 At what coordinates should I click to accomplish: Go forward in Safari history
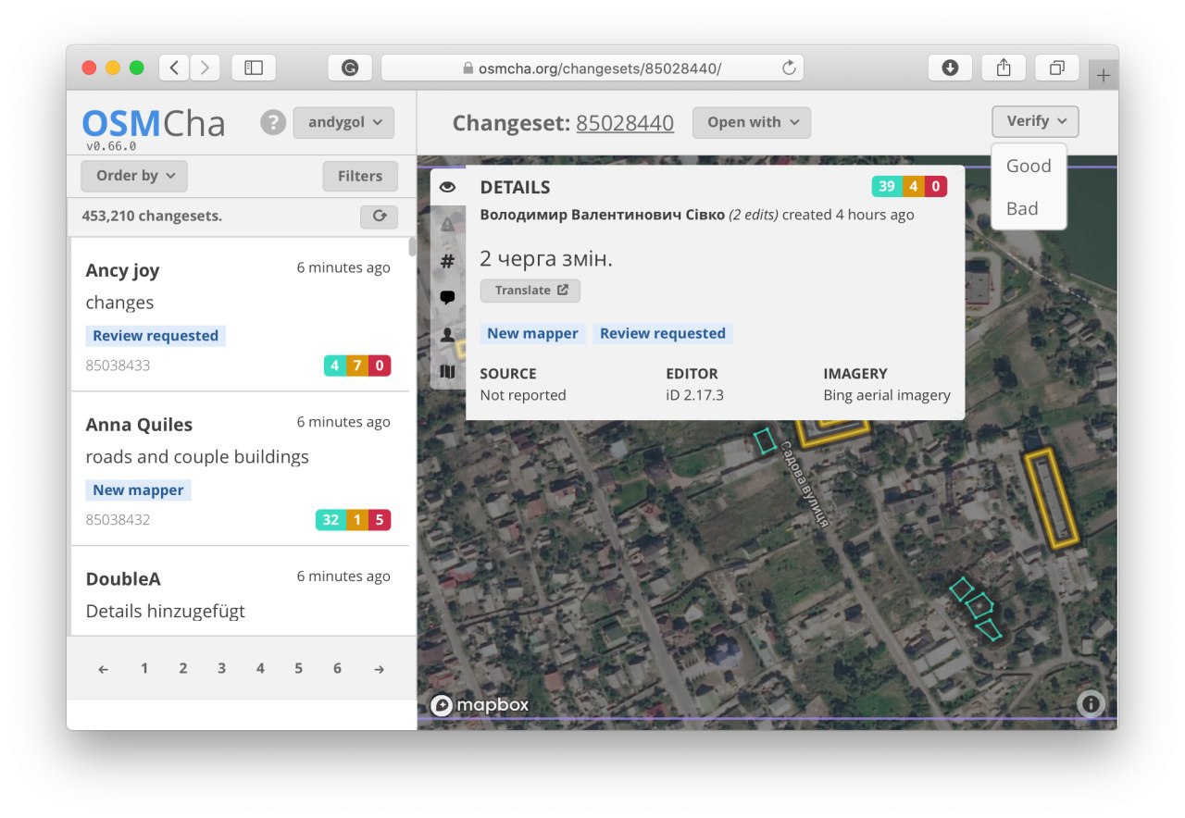[x=205, y=68]
